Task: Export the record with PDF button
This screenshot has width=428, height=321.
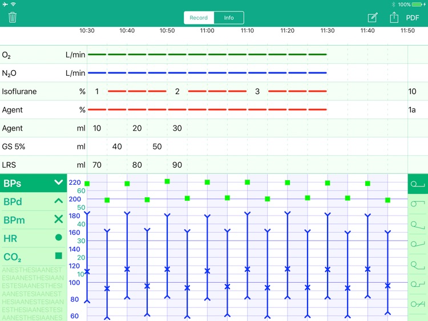Action: 413,18
